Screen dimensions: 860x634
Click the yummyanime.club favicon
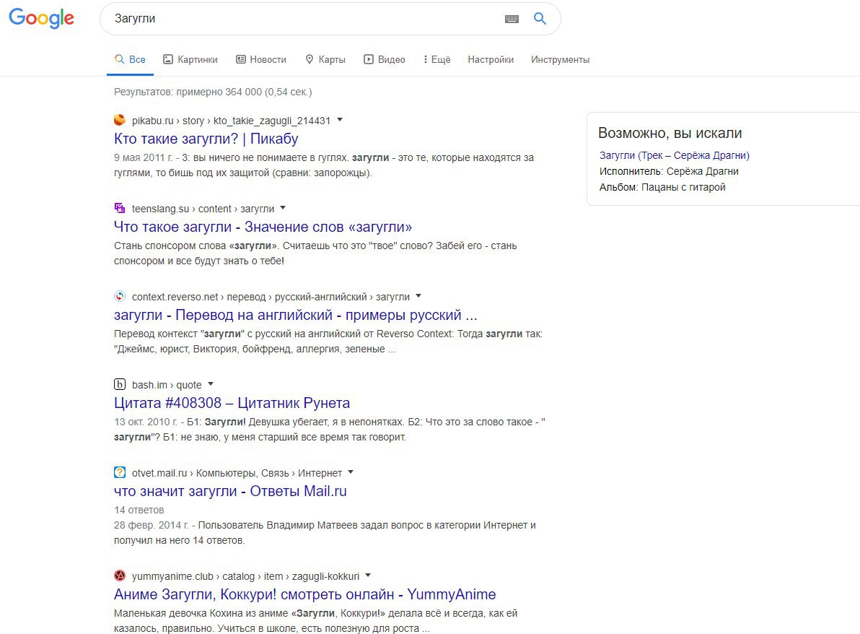(120, 576)
